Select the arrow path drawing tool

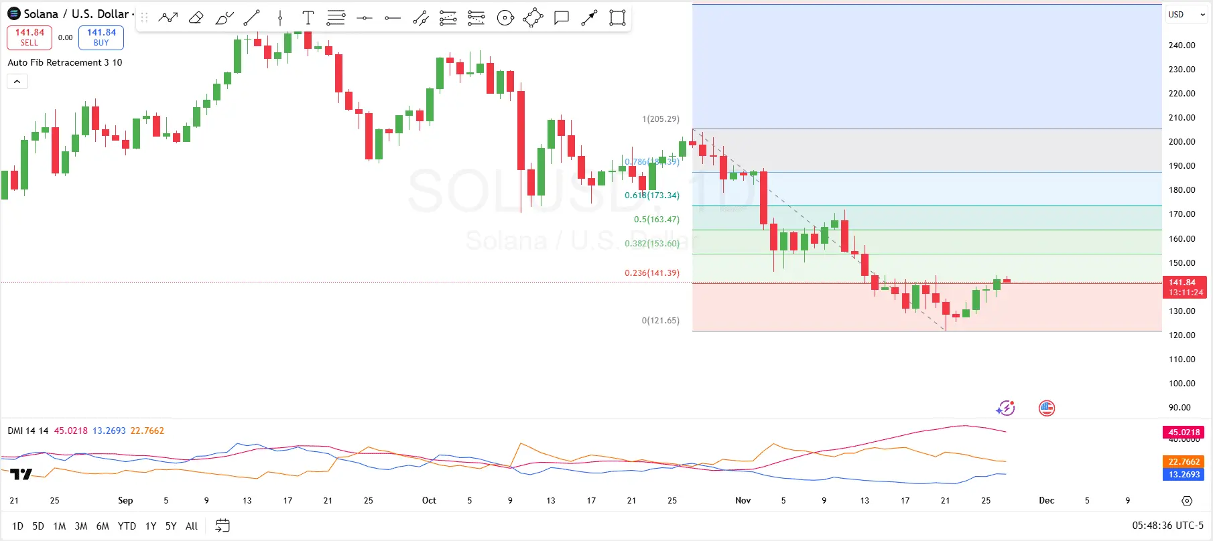click(168, 18)
